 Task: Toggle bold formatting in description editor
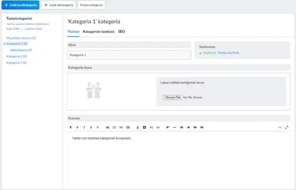tap(77, 128)
